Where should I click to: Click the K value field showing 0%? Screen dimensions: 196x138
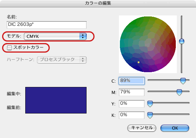click(131, 115)
